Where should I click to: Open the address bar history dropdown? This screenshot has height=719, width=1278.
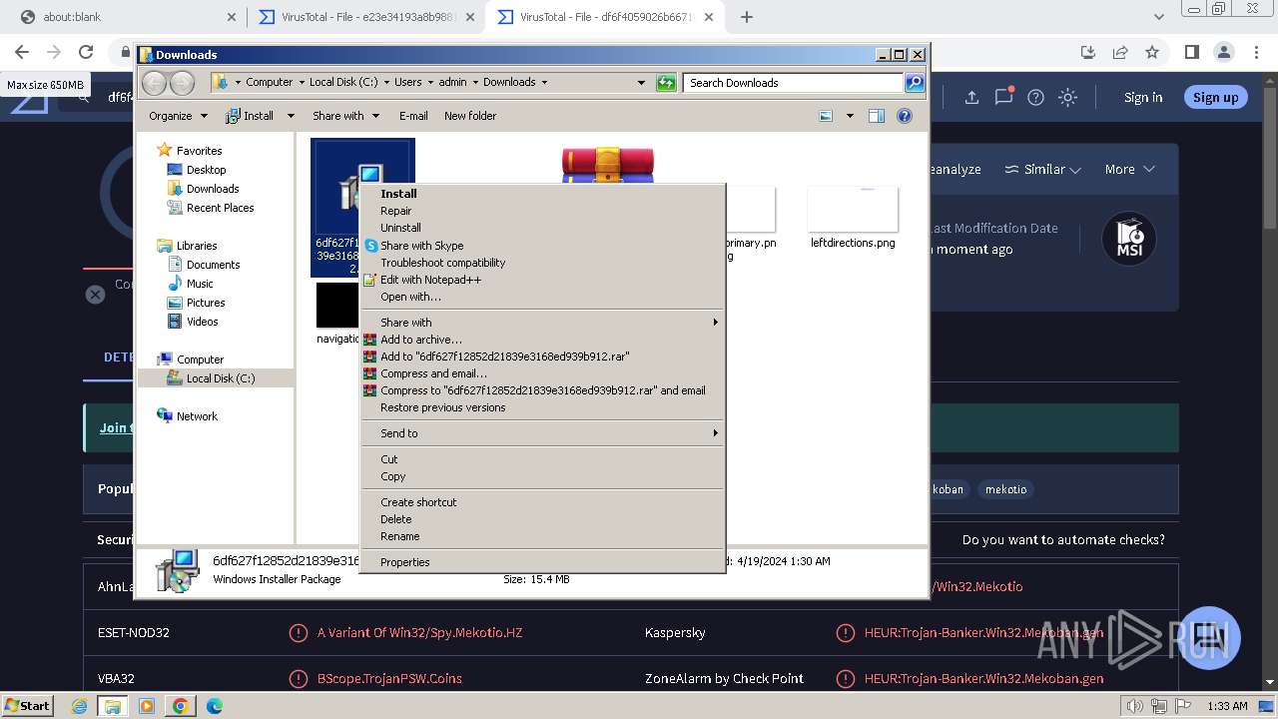641,83
